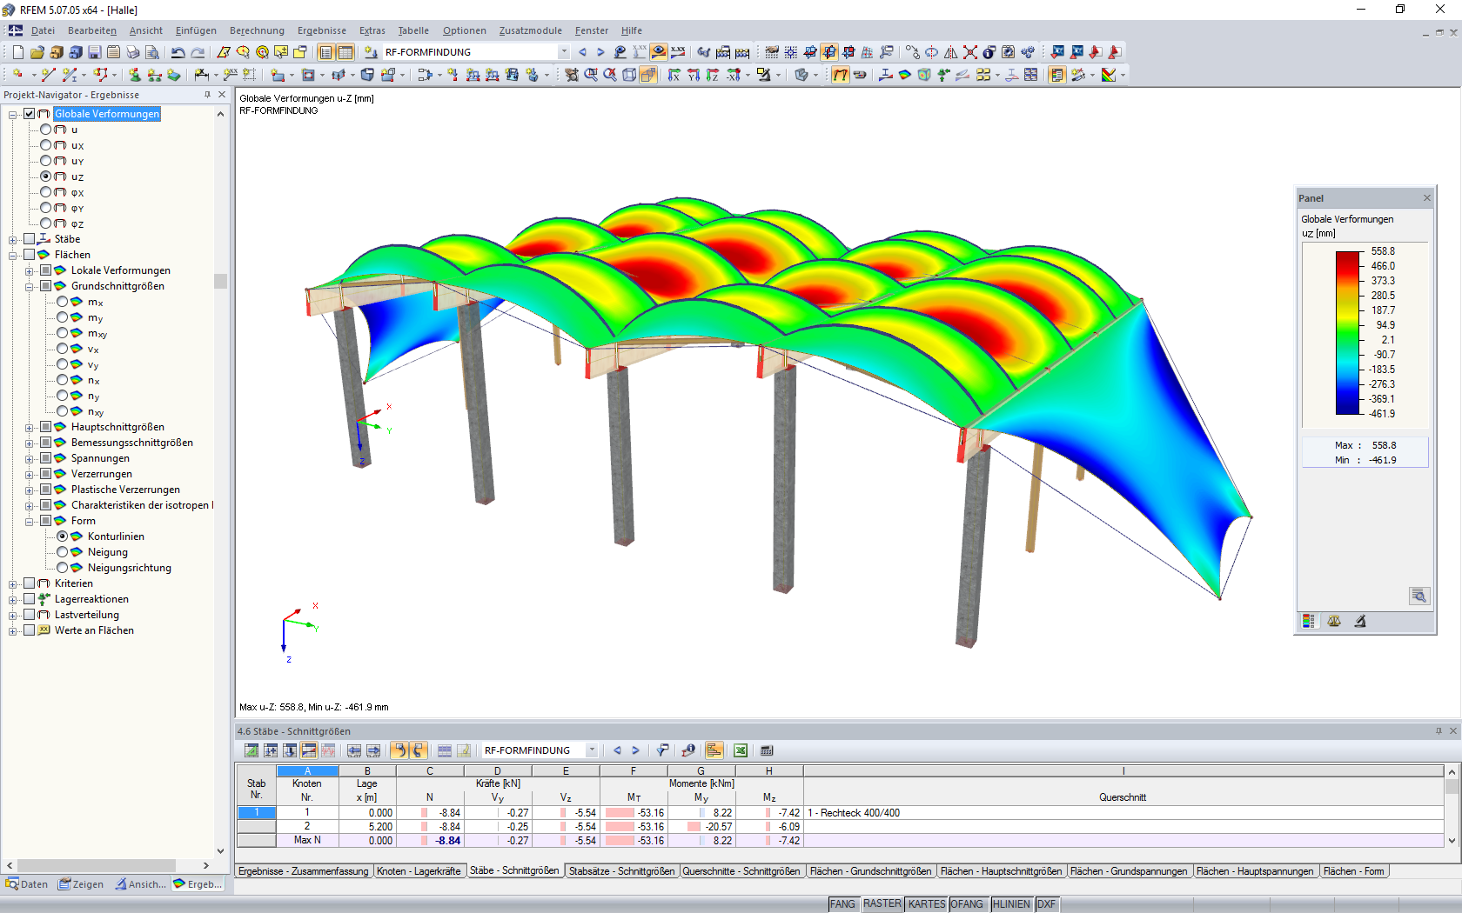Viewport: 1462px width, 913px height.
Task: Click the Undo arrow icon
Action: point(178,52)
